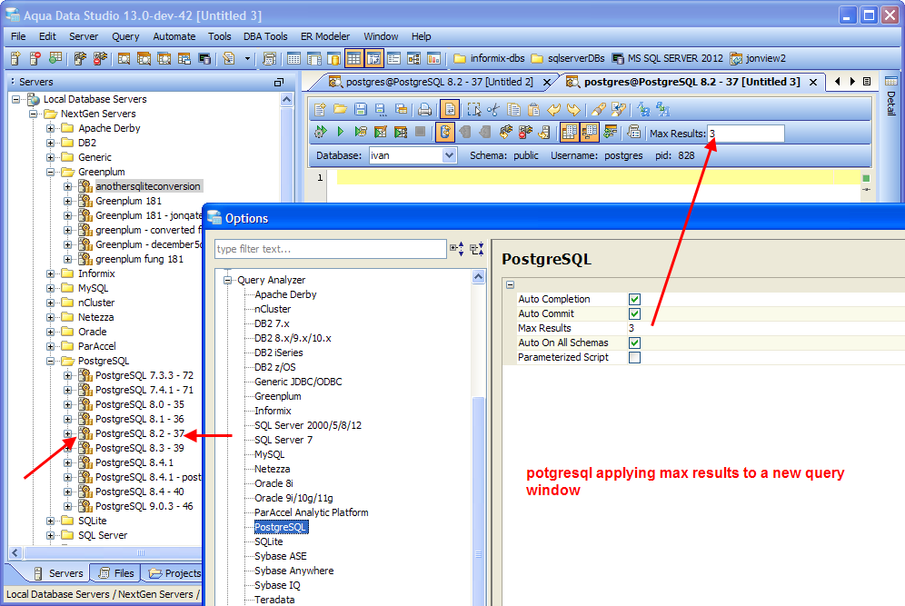Click the type filter text box

330,249
